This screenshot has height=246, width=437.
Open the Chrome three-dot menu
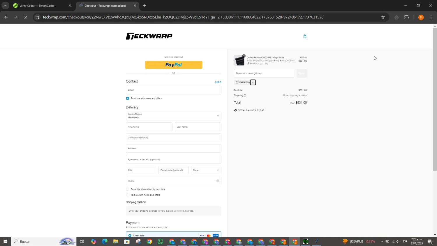[431, 17]
